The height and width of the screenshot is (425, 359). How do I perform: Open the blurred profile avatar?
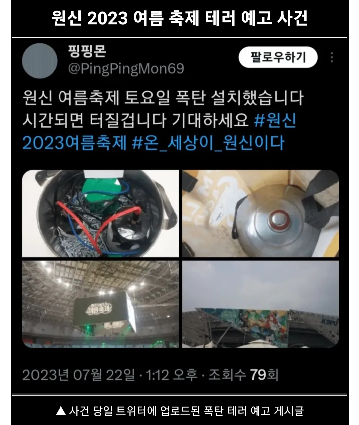(x=40, y=61)
